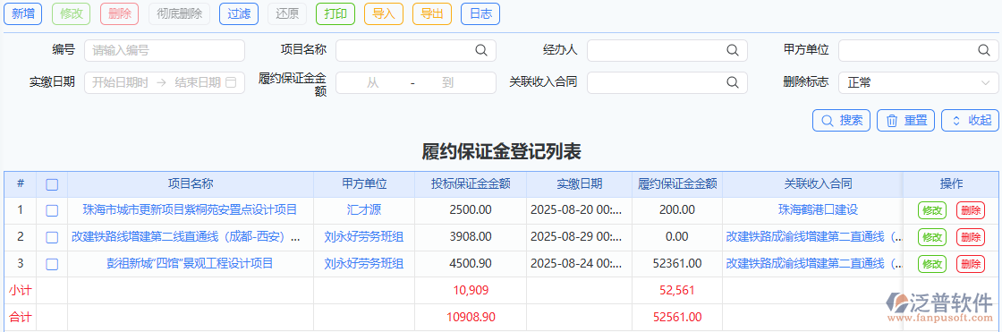The width and height of the screenshot is (1002, 332).
Task: Open the 汇才源 party link
Action: coord(363,209)
